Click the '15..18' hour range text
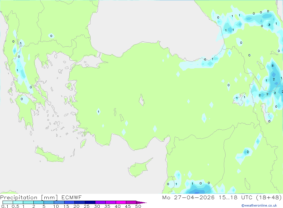This screenshot has height=208, width=283. 228,197
